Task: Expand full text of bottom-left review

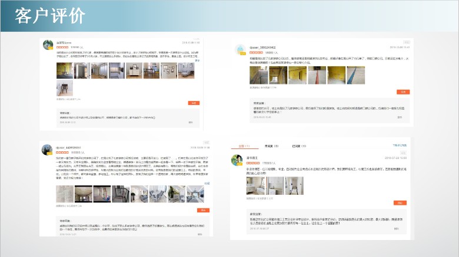Action: click(204, 182)
